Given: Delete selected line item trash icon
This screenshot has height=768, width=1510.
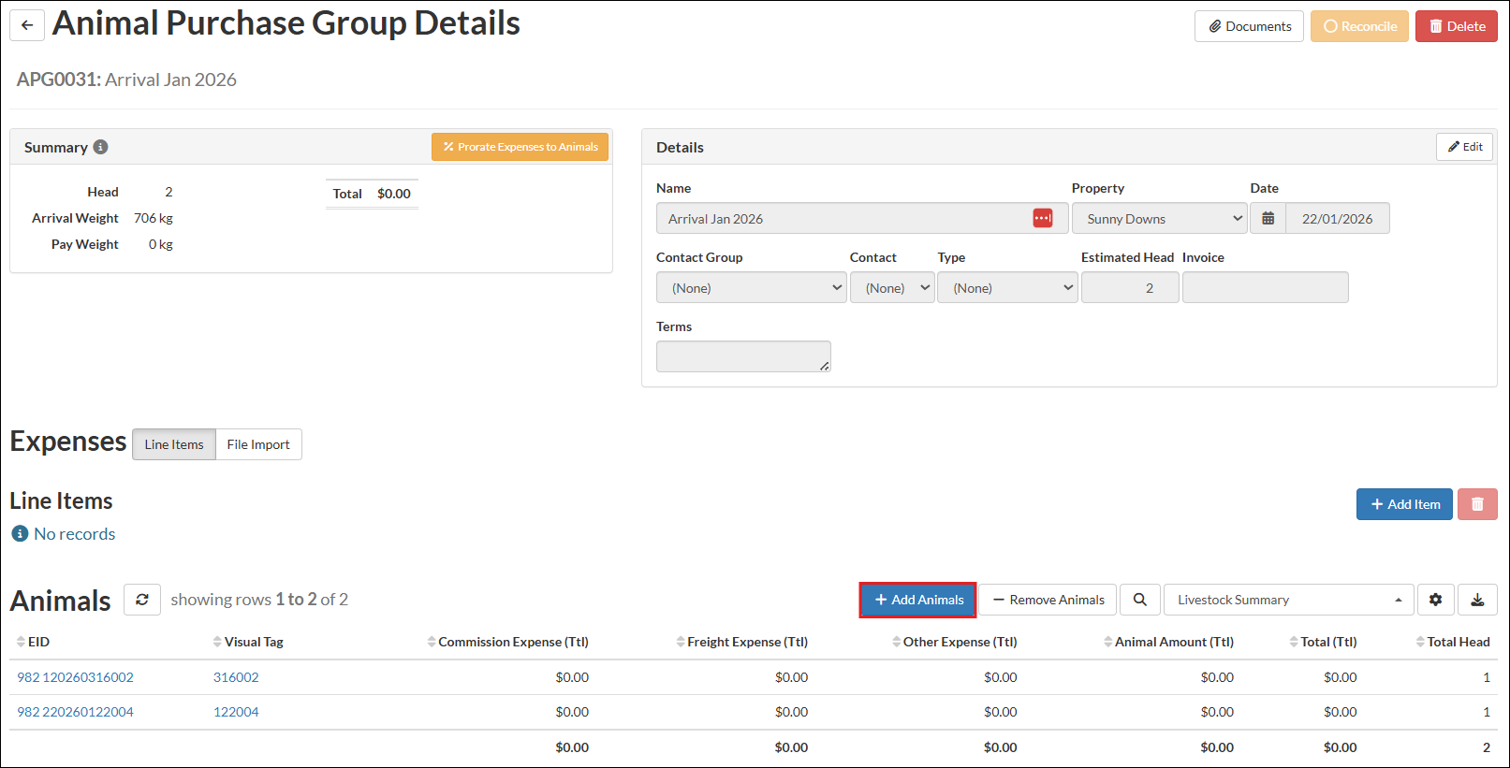Looking at the screenshot, I should pyautogui.click(x=1477, y=504).
